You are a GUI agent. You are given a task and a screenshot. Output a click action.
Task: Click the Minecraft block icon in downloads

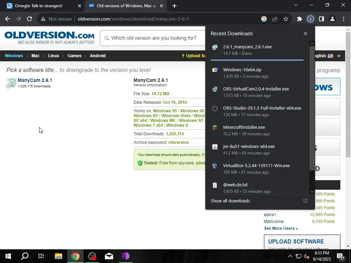click(x=215, y=127)
